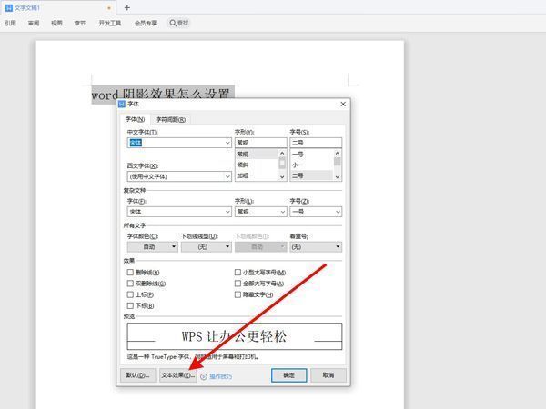Image resolution: width=546 pixels, height=409 pixels.
Task: Open the 开发工具 ribbon tab
Action: click(110, 23)
